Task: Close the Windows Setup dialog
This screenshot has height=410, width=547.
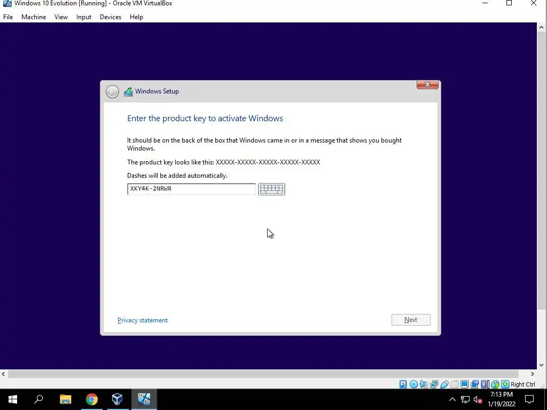Action: point(427,85)
